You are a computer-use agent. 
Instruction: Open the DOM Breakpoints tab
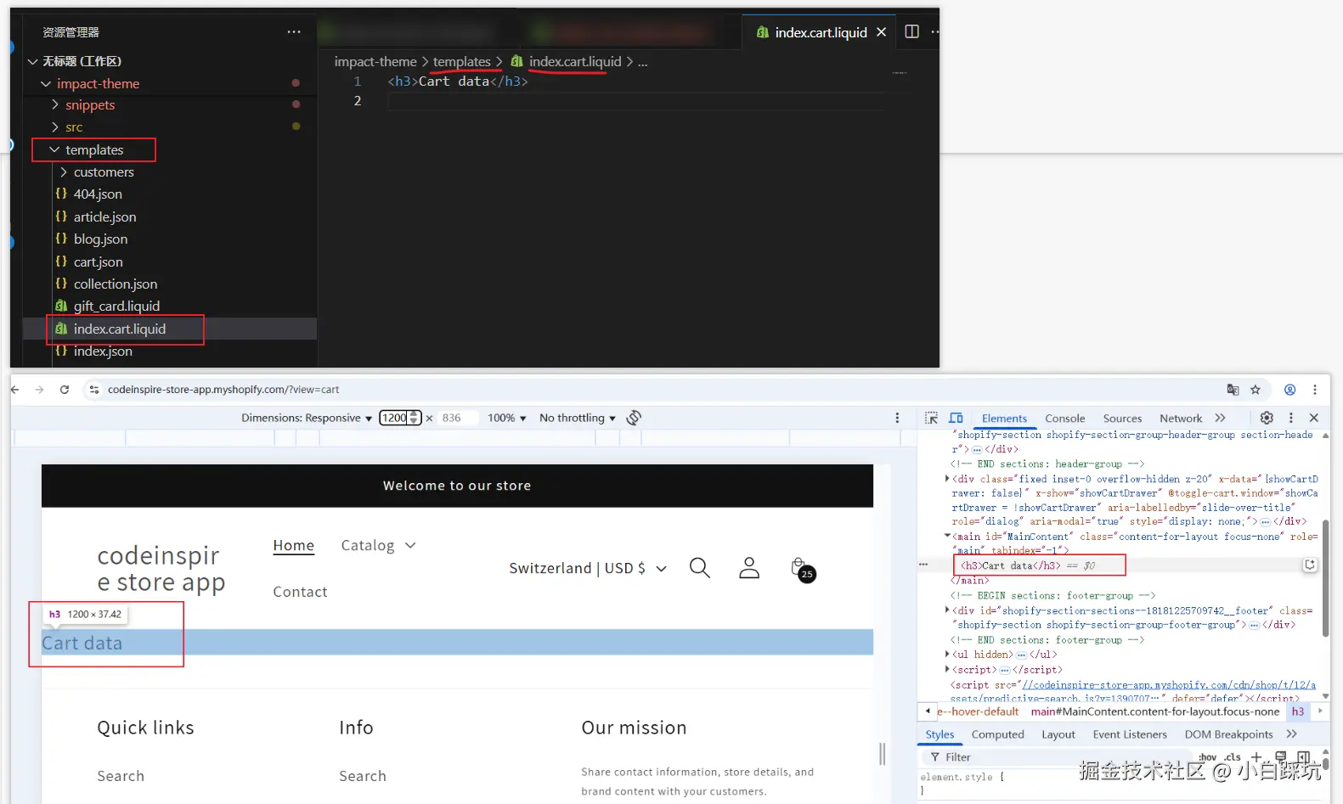tap(1228, 734)
